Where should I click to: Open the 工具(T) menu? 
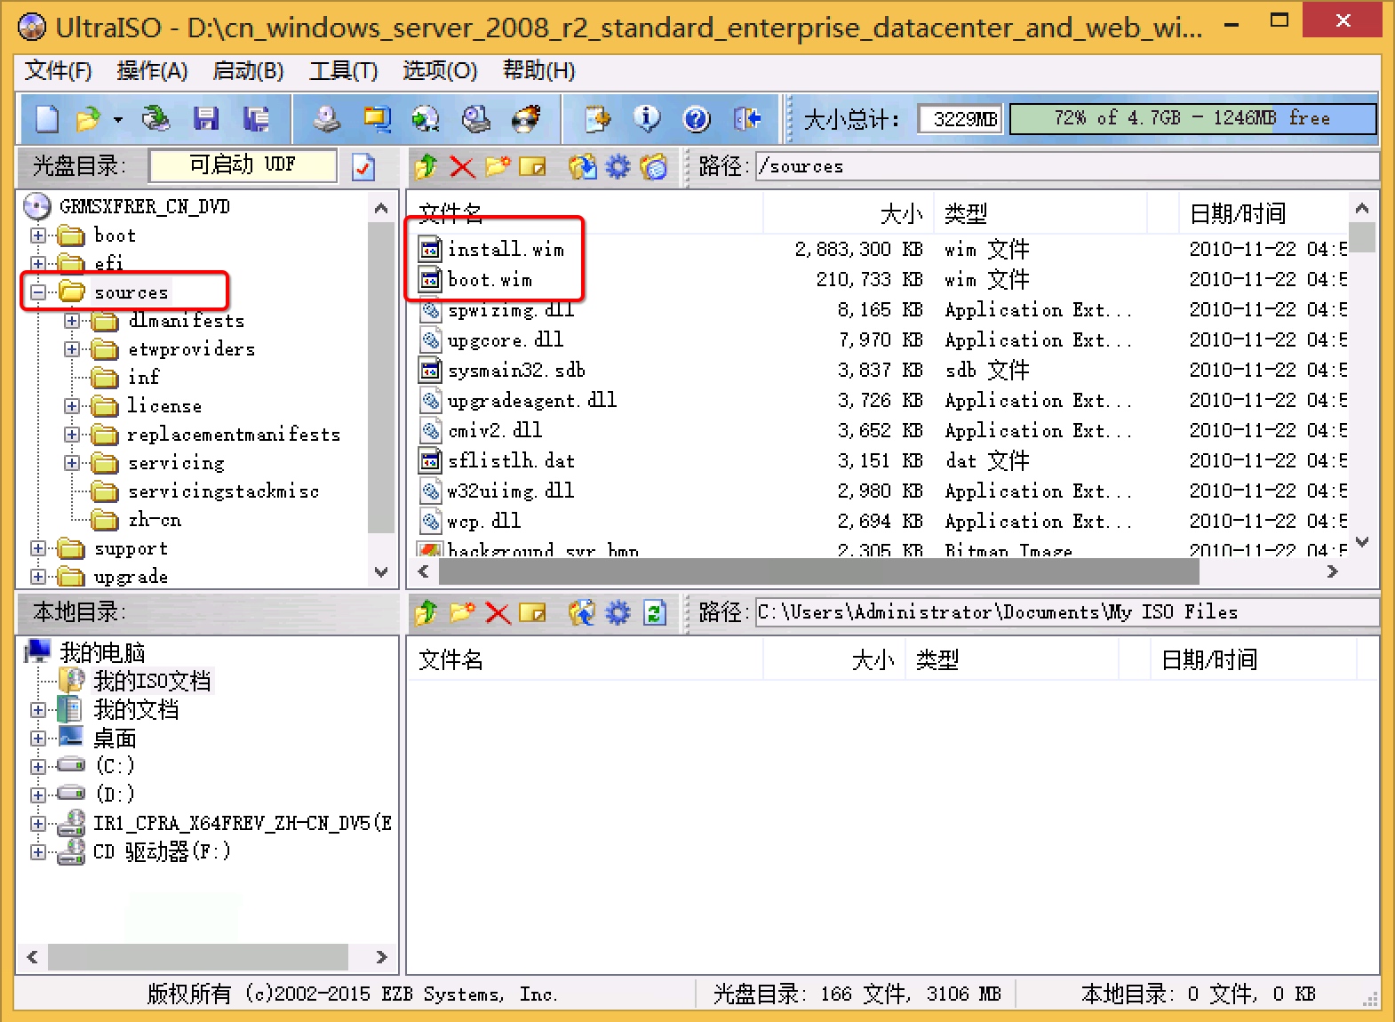(x=343, y=70)
